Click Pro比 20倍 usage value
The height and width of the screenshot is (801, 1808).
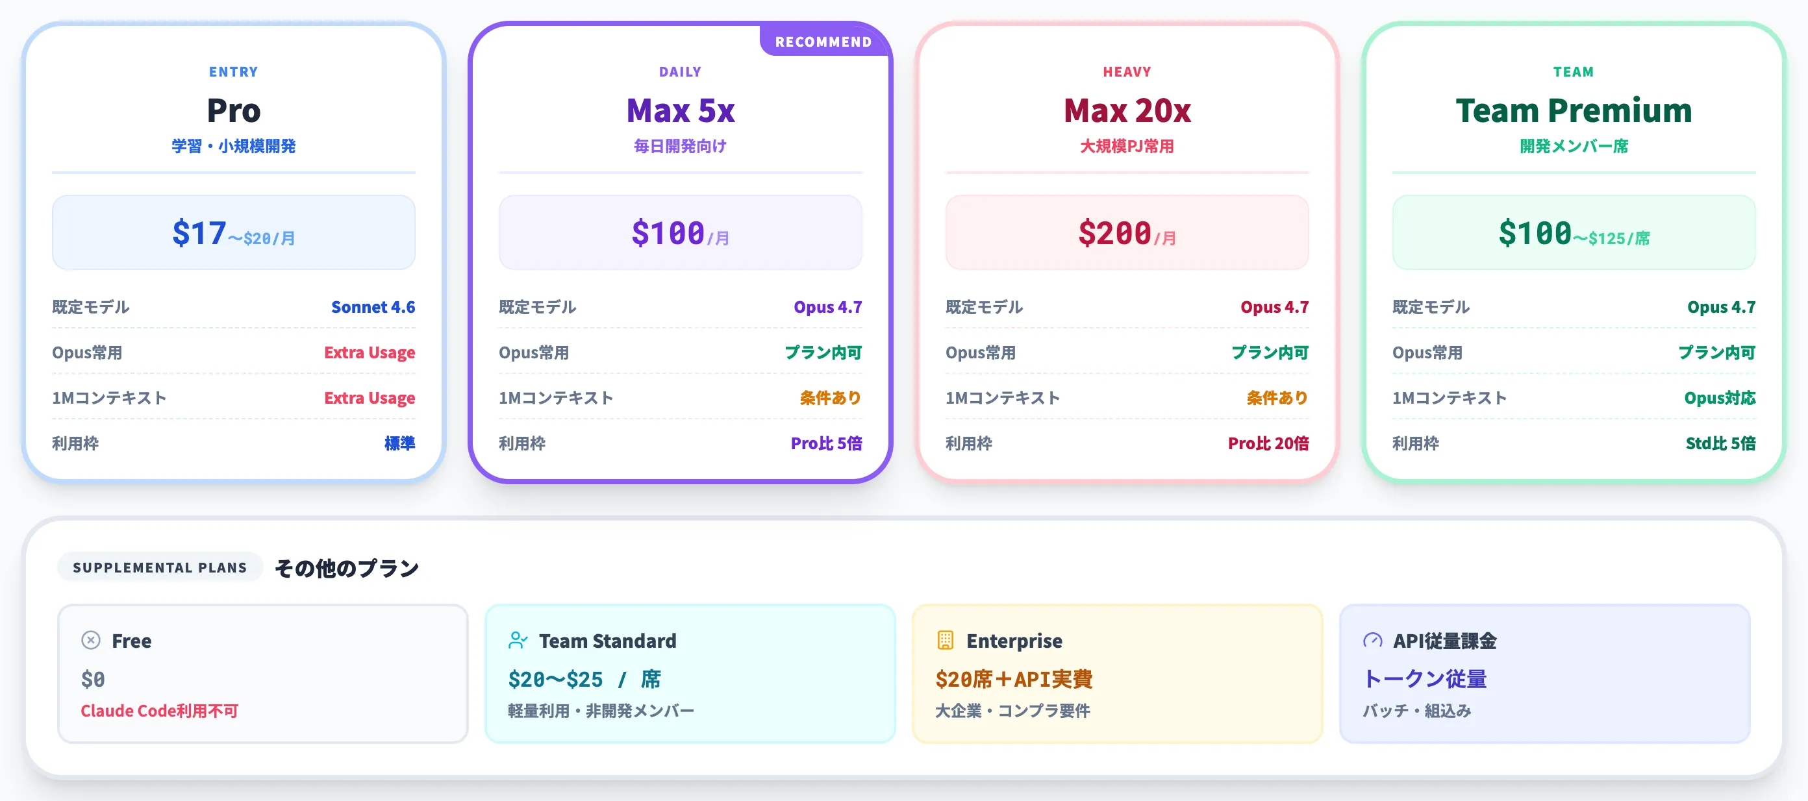click(1268, 443)
